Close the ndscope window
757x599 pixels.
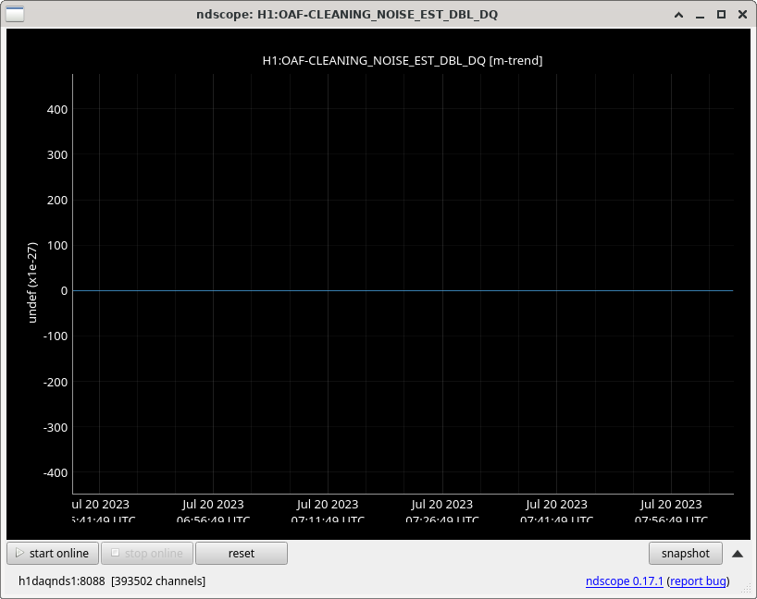click(x=741, y=14)
